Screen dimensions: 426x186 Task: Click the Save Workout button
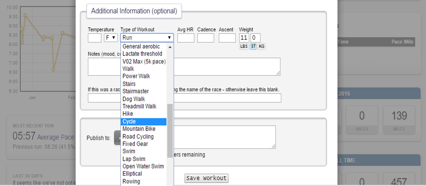coord(206,178)
